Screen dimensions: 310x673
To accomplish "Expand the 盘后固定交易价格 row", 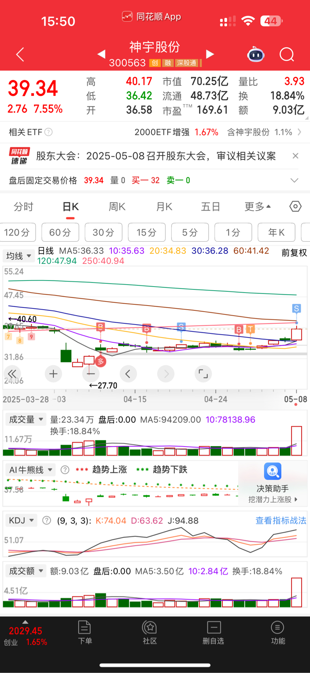I will [x=295, y=180].
